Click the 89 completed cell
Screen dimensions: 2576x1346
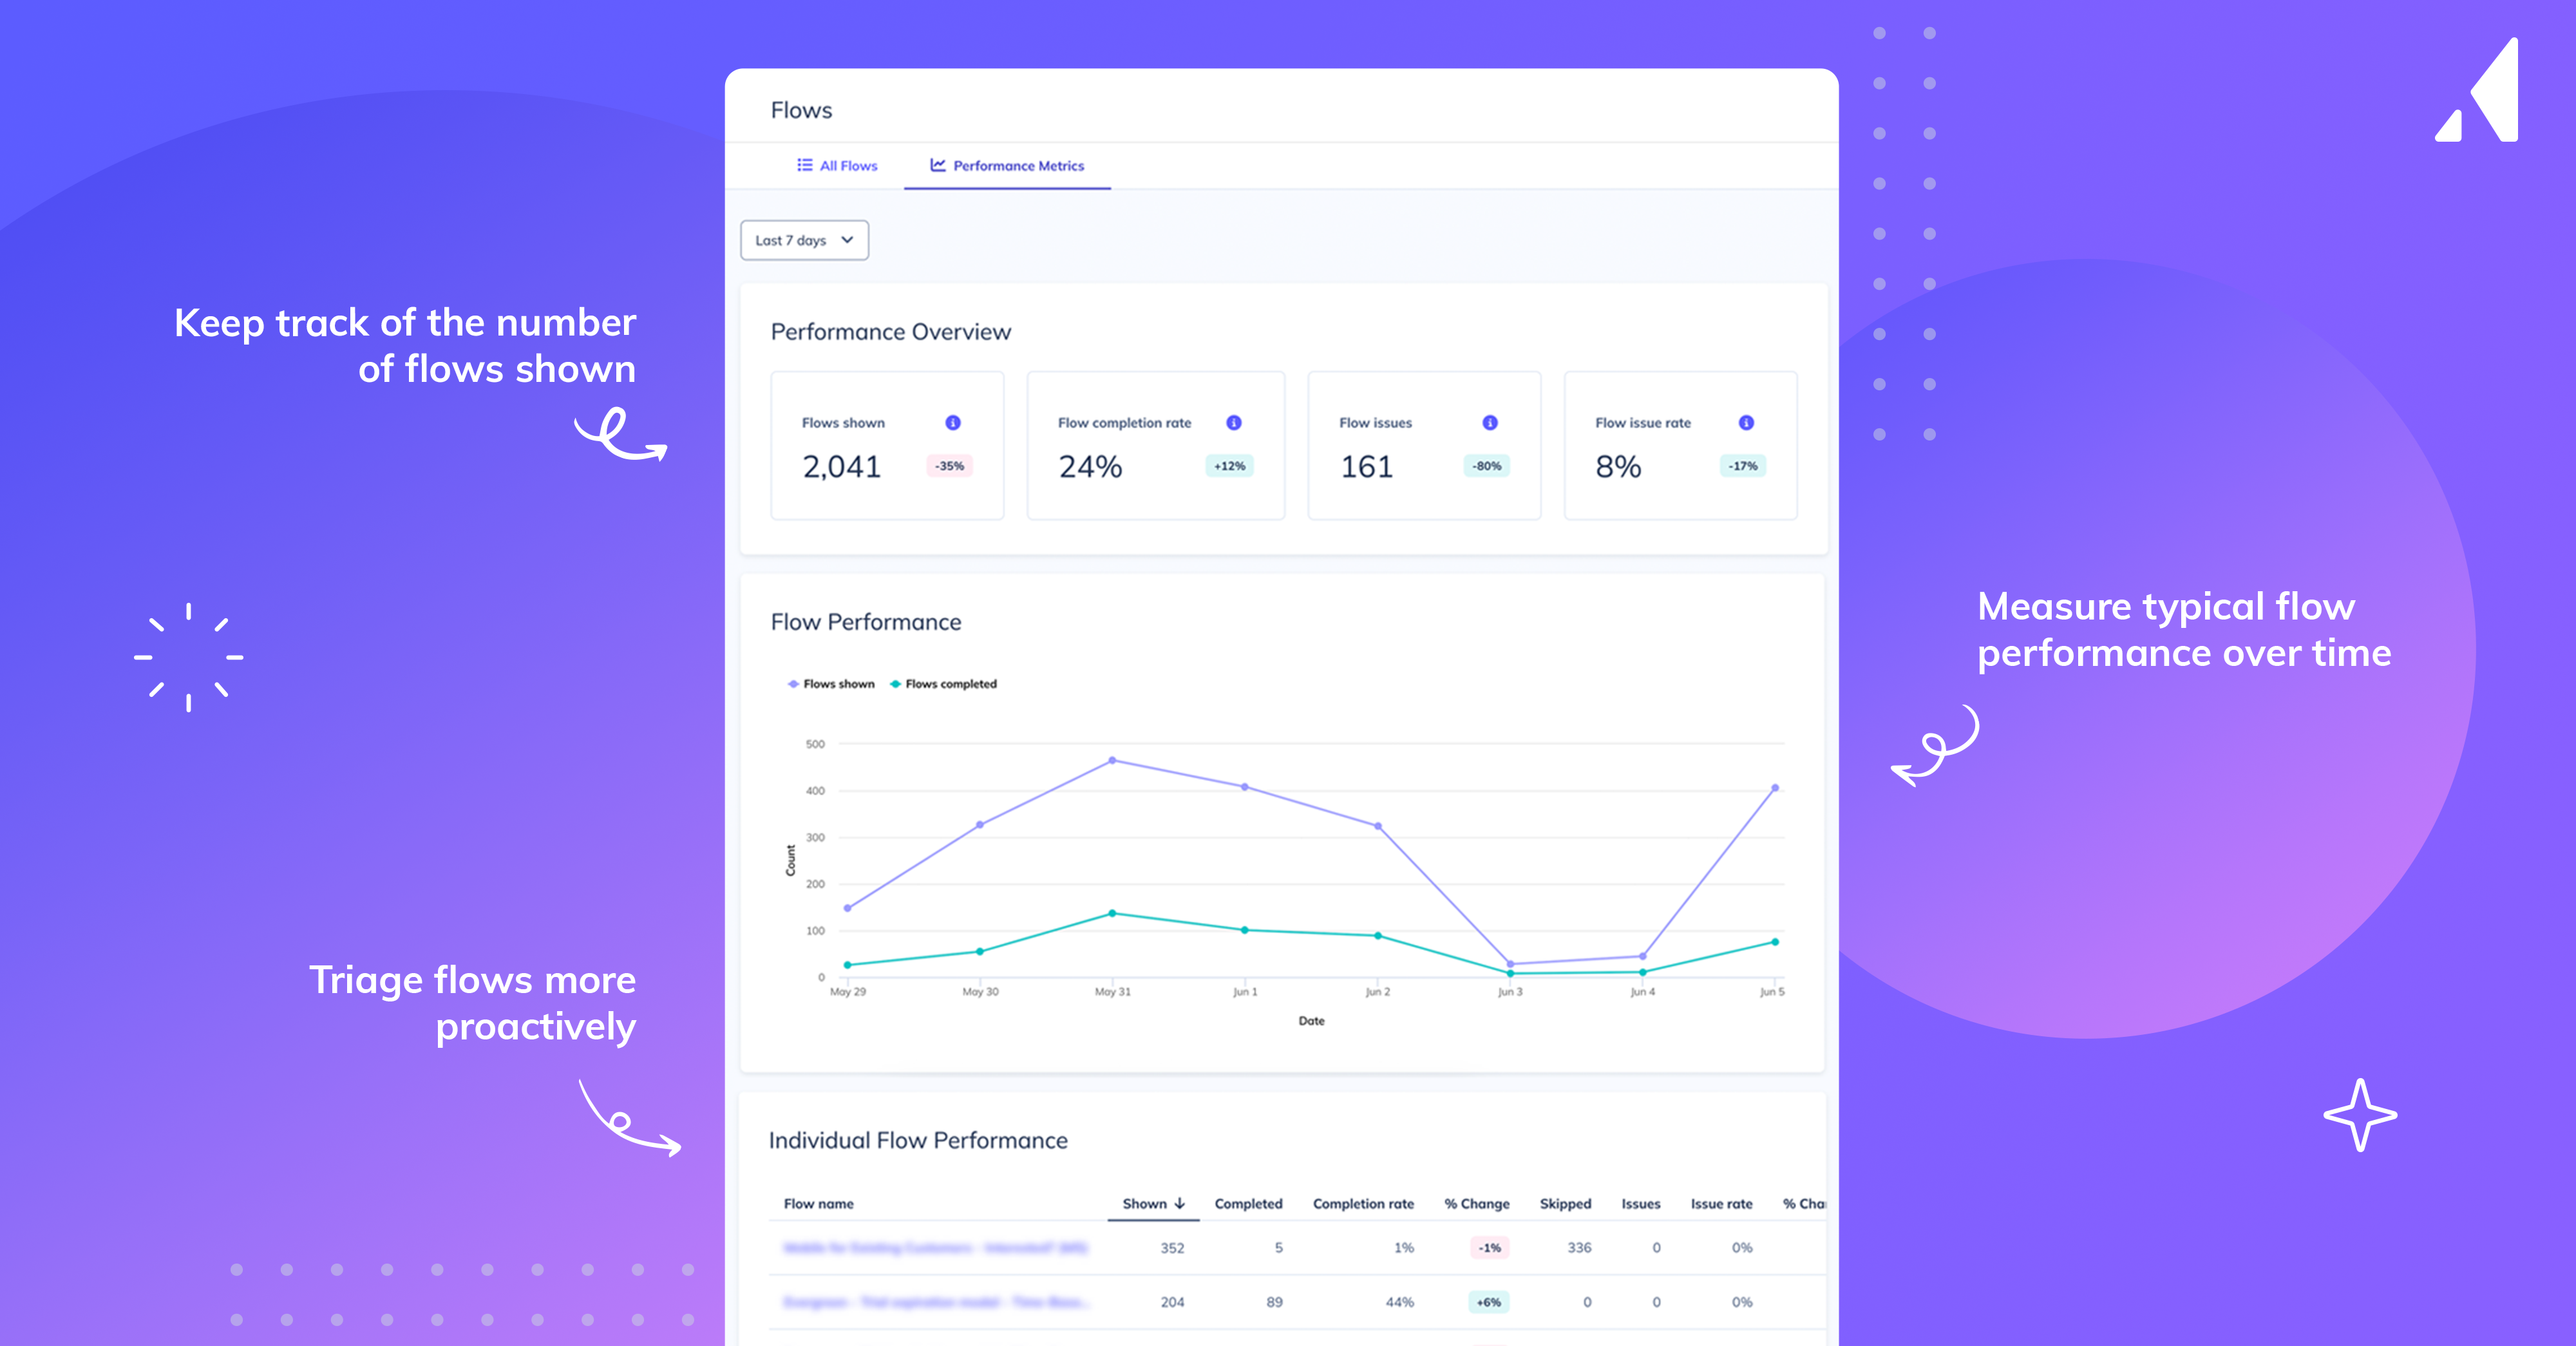(1274, 1302)
